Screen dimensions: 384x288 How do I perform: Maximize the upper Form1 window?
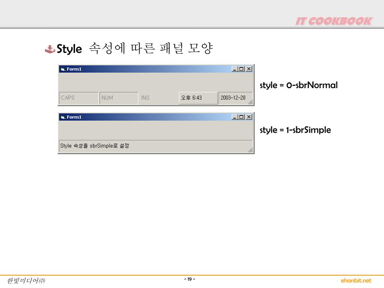[241, 69]
